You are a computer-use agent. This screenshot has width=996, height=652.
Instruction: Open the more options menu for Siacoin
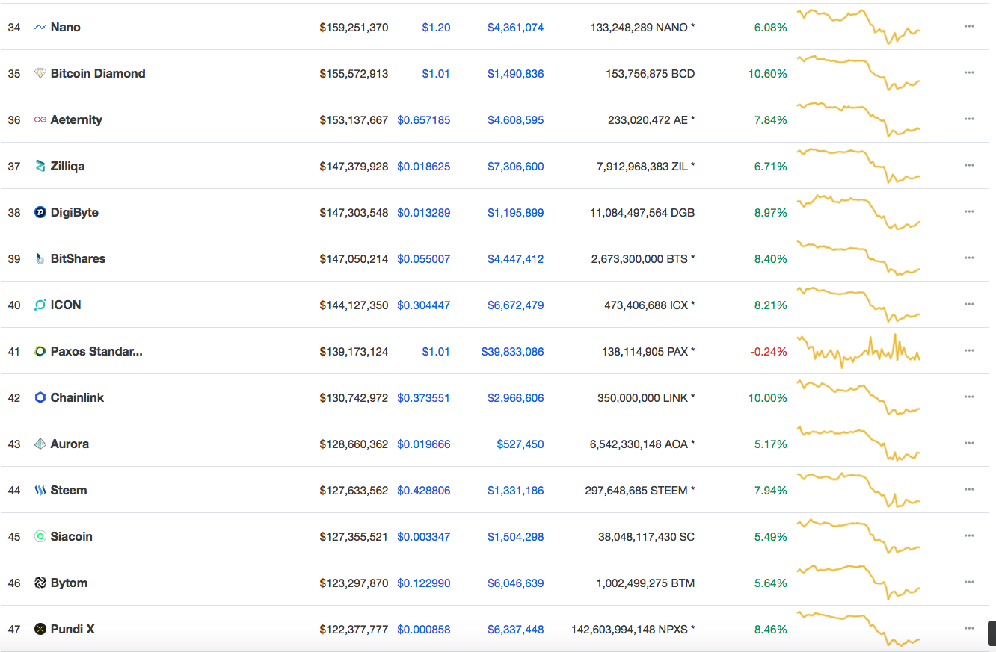tap(969, 535)
